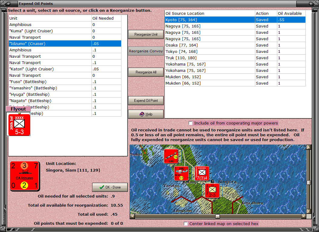
Task: Click the Reorganize Unit button
Action: click(x=146, y=34)
